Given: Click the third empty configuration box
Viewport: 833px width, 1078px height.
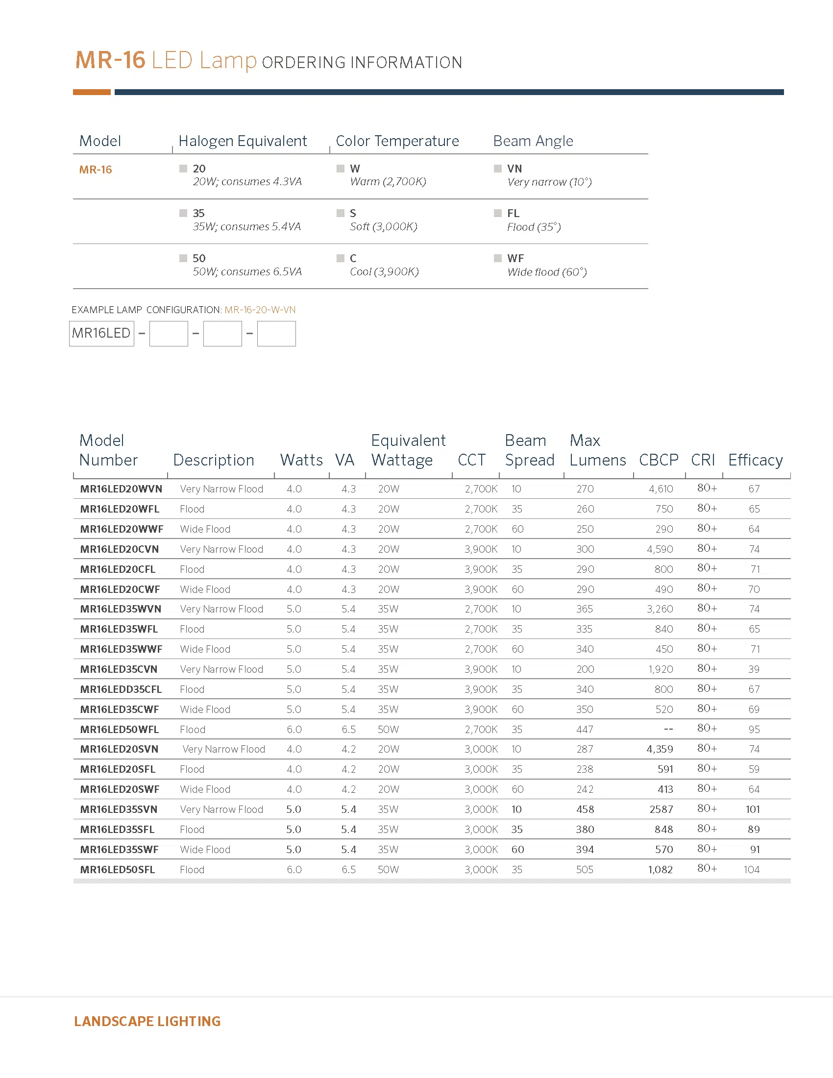Looking at the screenshot, I should [x=276, y=334].
